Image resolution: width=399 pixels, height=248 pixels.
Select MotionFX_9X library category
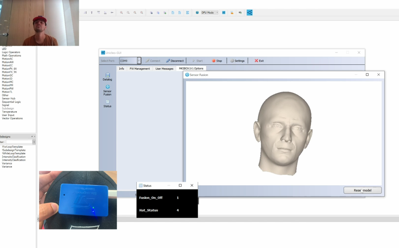point(9,72)
